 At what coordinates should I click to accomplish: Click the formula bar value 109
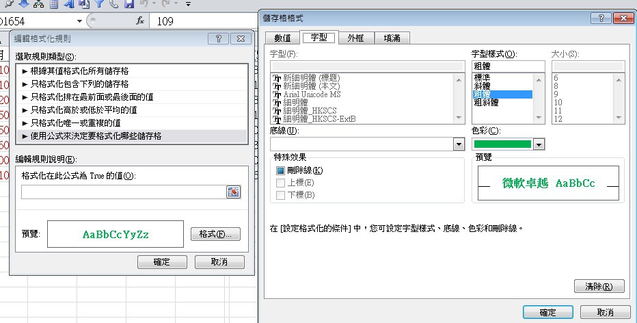[x=165, y=21]
